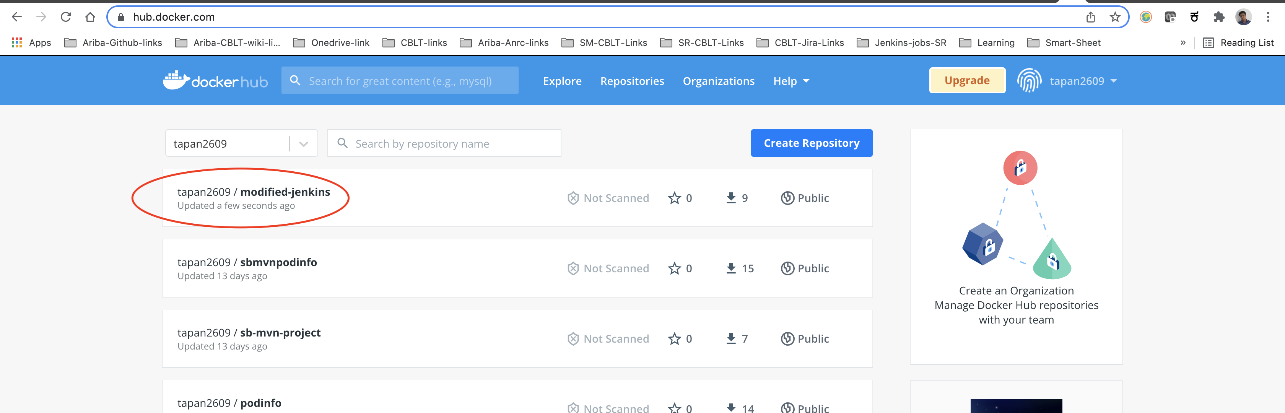1285x413 pixels.
Task: Click the yellow Upgrade button
Action: click(x=967, y=80)
